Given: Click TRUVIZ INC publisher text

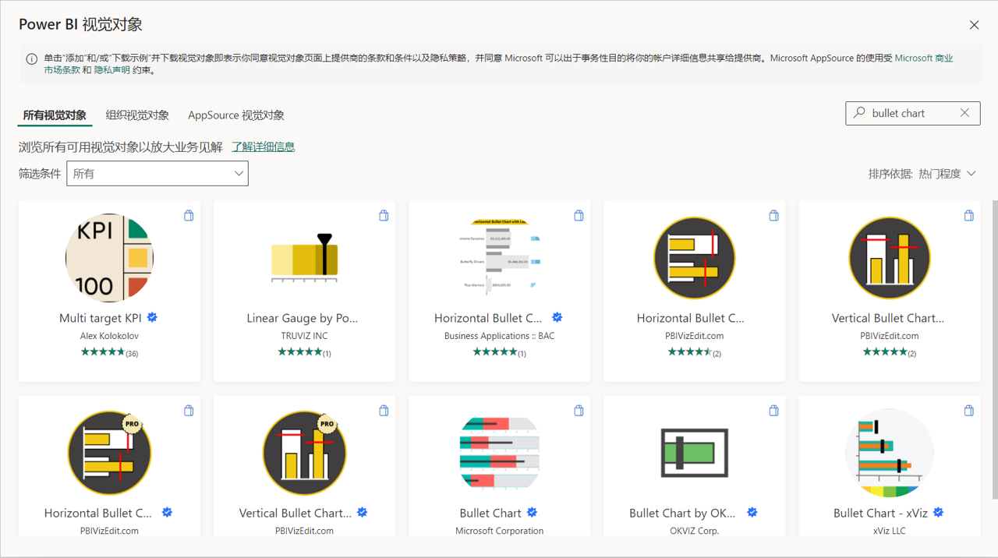Looking at the screenshot, I should (305, 336).
